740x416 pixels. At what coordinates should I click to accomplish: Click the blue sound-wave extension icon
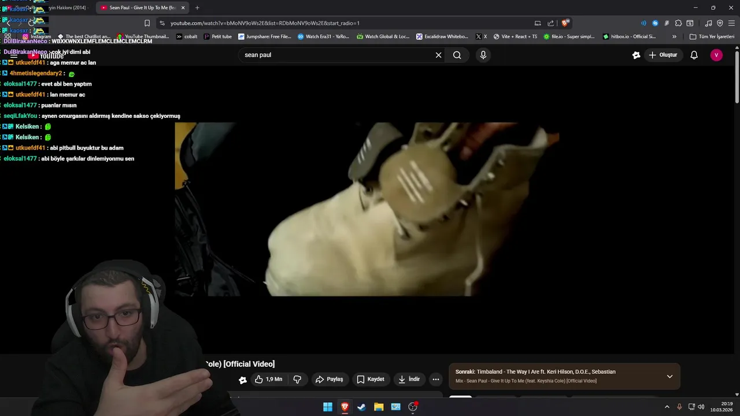[x=643, y=23]
